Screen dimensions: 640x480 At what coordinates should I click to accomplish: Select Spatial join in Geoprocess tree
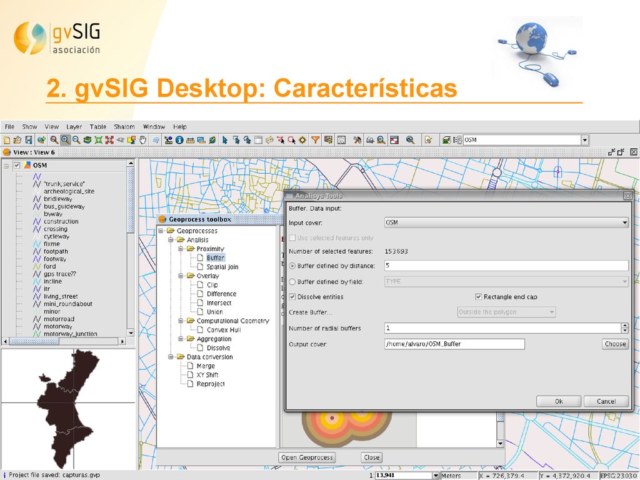(222, 267)
